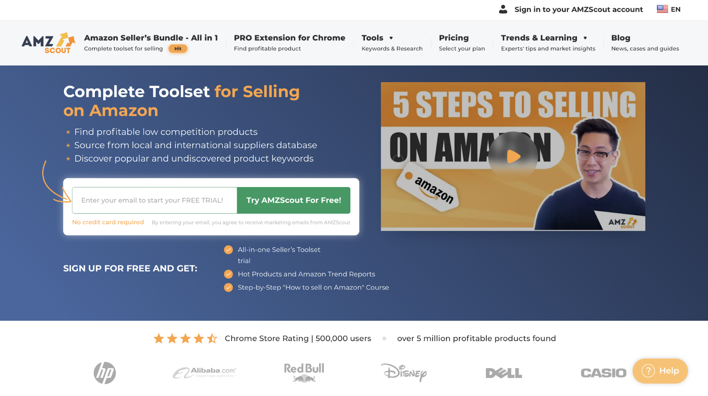This screenshot has height=396, width=708.
Task: Click Sign in to your AMZScout account
Action: click(578, 9)
